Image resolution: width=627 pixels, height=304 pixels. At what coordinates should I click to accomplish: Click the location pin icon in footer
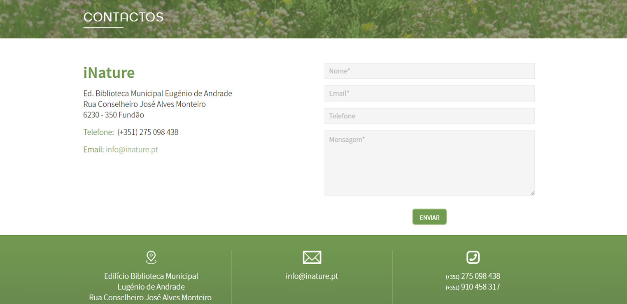tap(151, 257)
